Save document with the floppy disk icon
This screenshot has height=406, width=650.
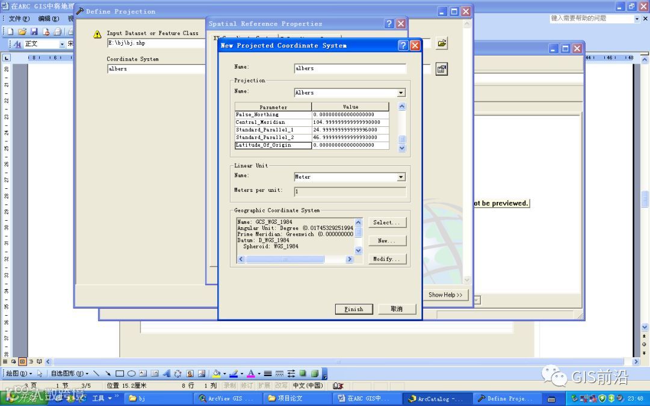click(34, 31)
